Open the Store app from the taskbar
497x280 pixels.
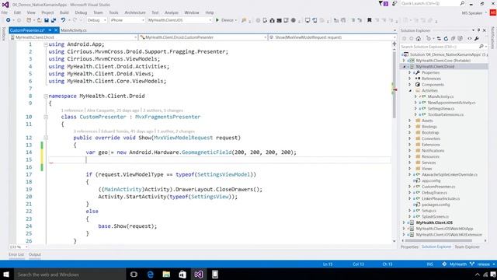click(x=182, y=275)
